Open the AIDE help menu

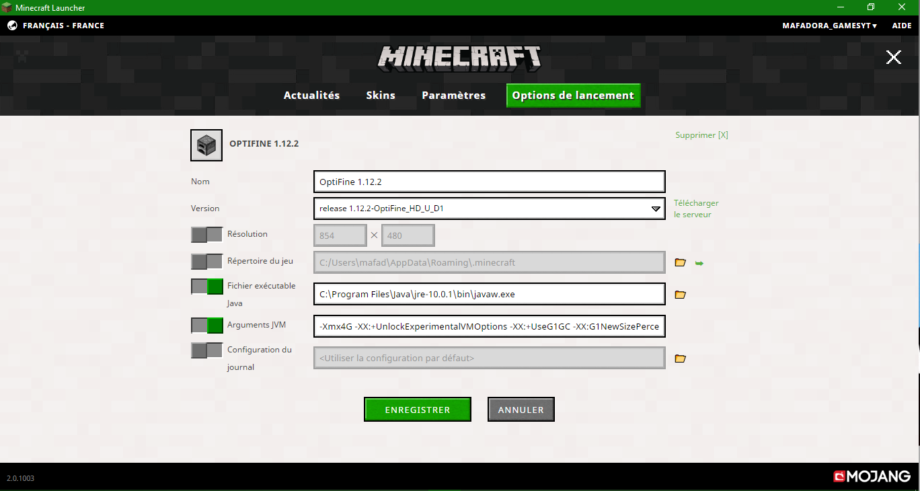coord(902,26)
